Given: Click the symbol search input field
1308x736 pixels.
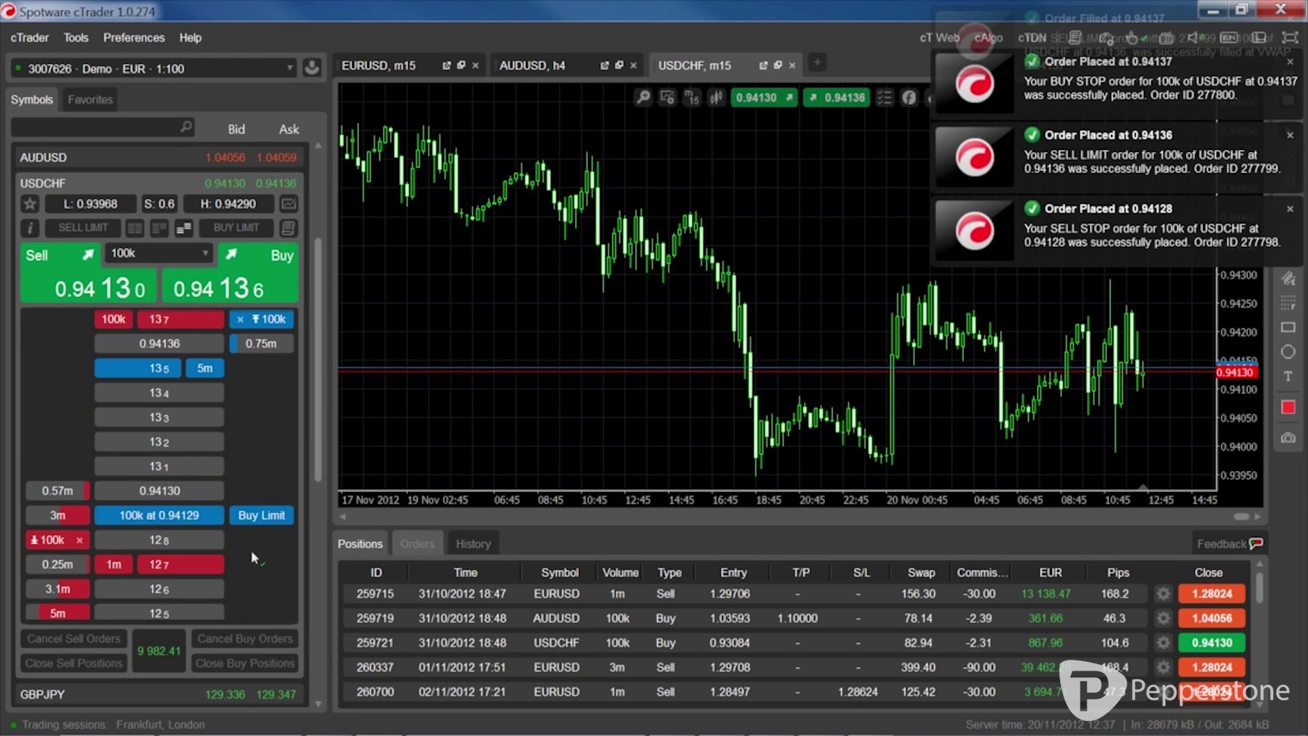Looking at the screenshot, I should click(x=95, y=127).
